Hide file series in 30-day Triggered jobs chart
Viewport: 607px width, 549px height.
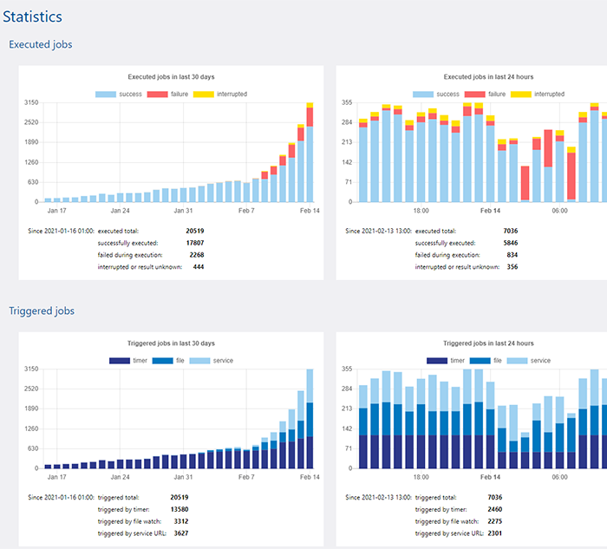pos(172,360)
